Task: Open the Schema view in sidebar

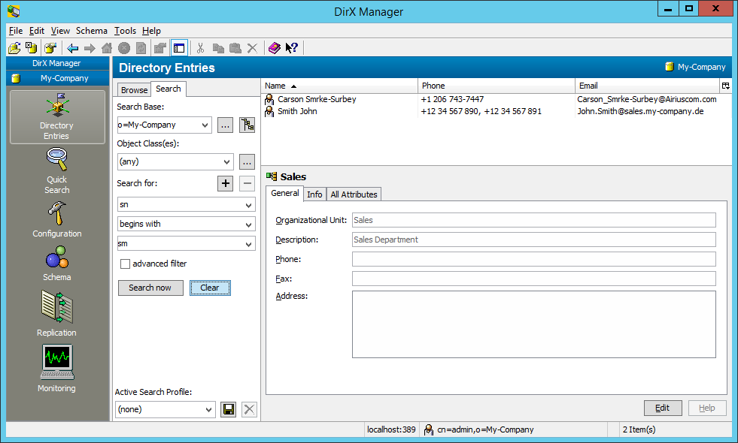Action: tap(56, 266)
